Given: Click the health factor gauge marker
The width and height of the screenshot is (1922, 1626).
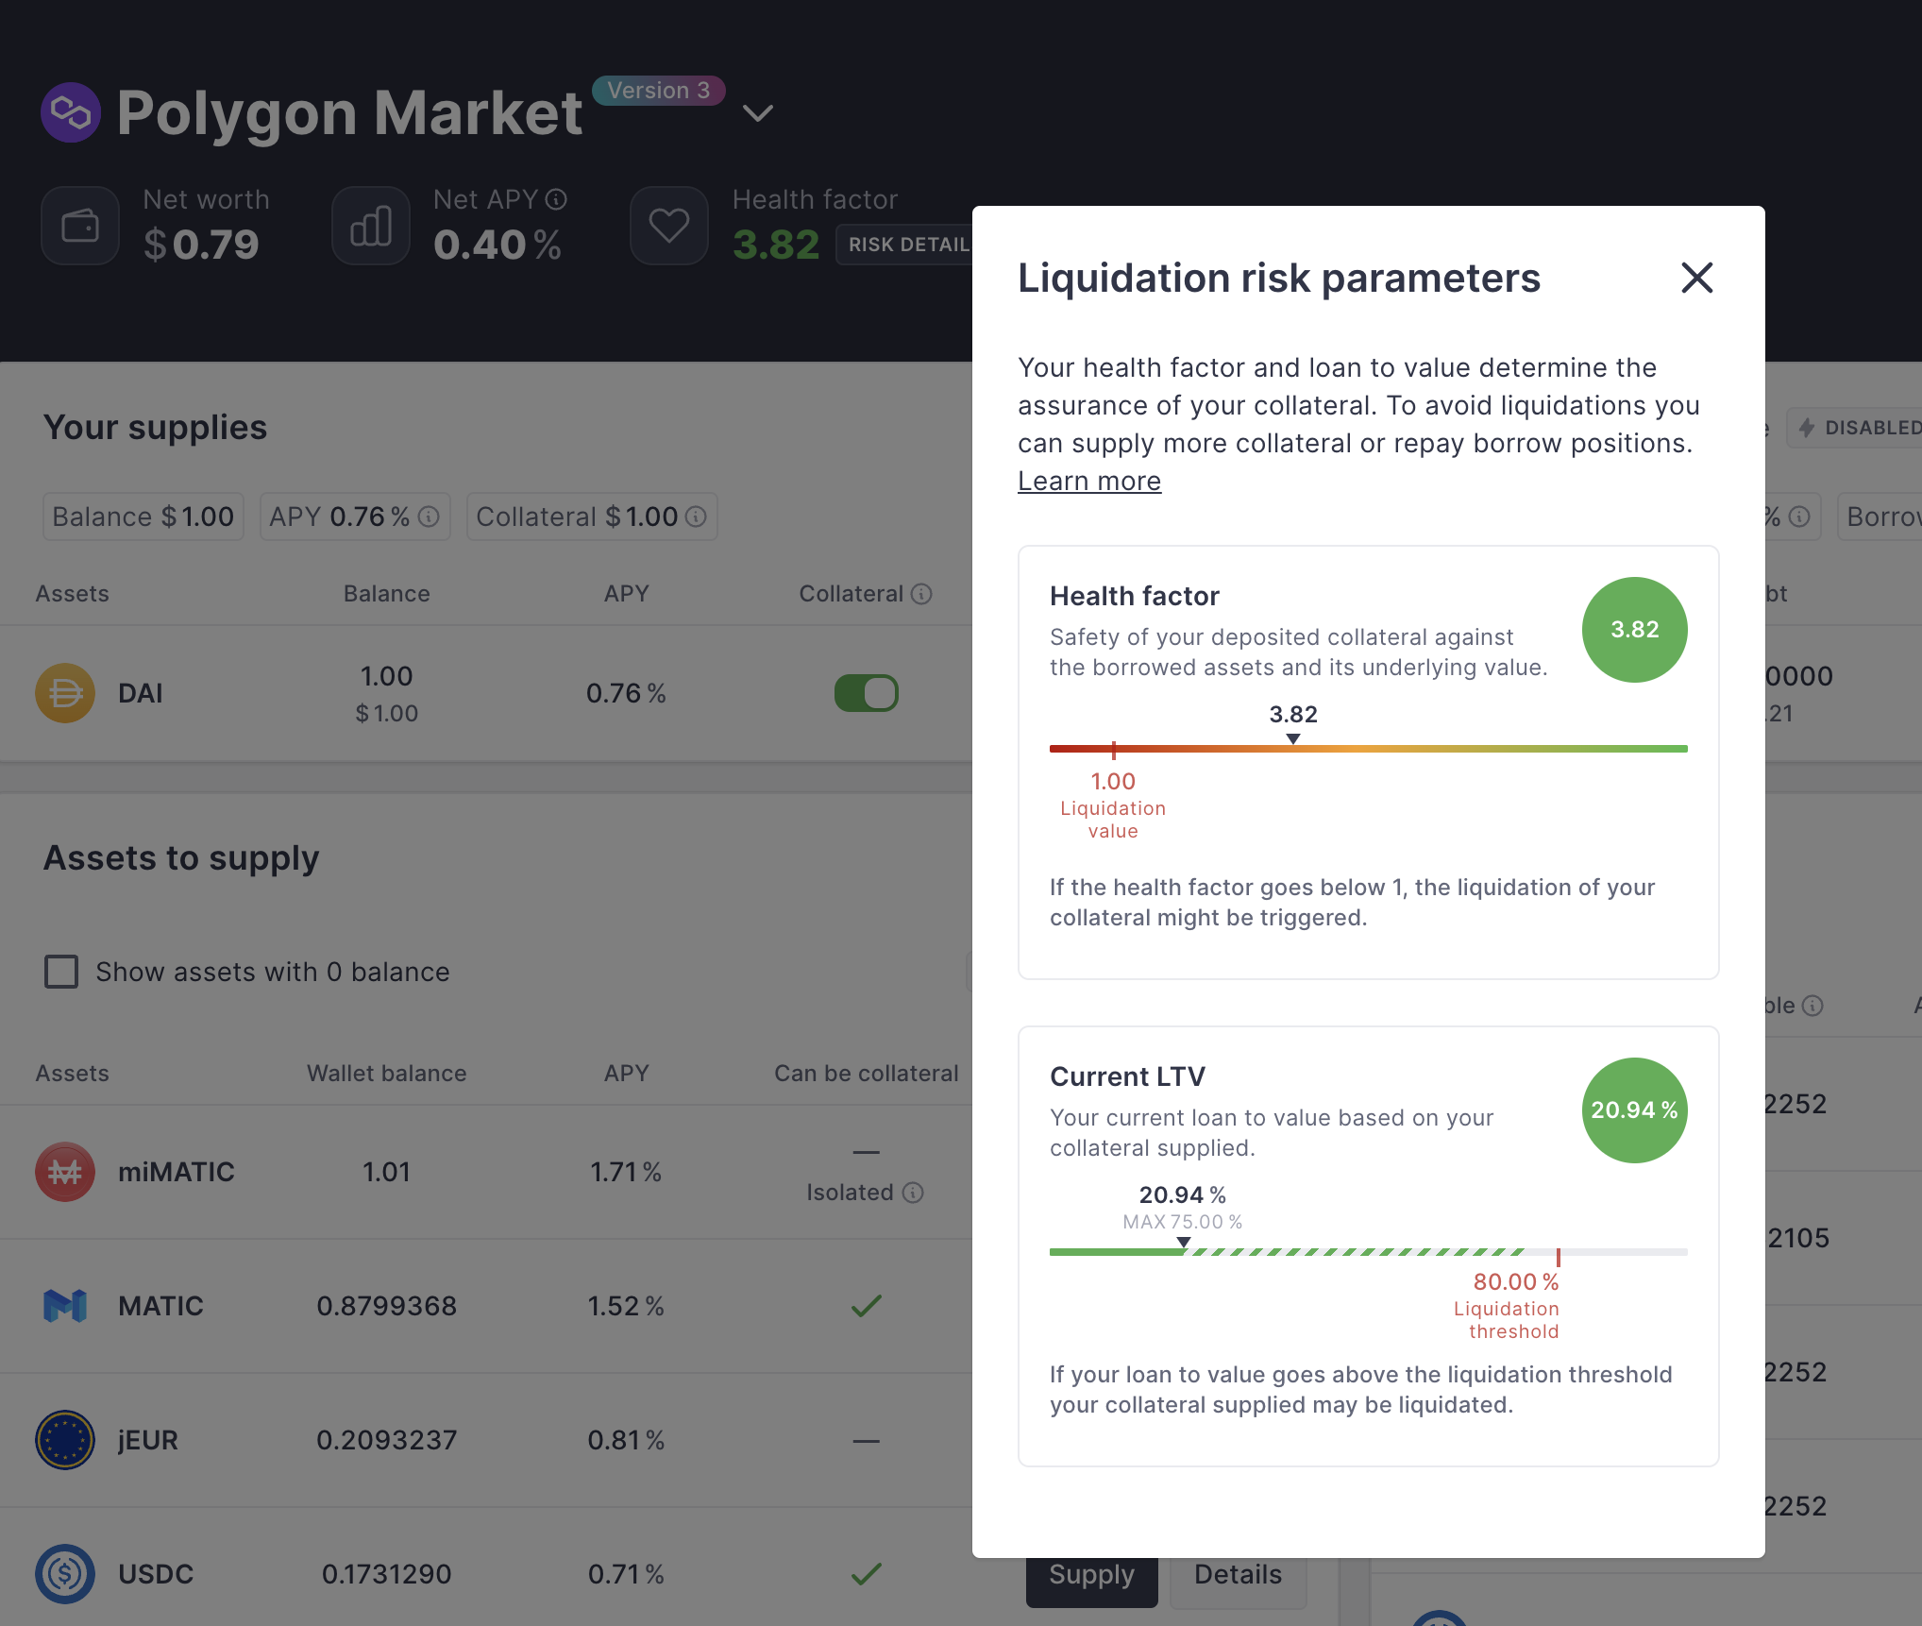Looking at the screenshot, I should coord(1292,740).
